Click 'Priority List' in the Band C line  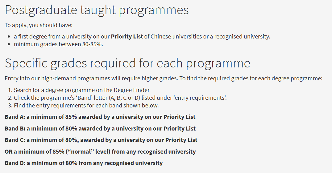click(181, 140)
